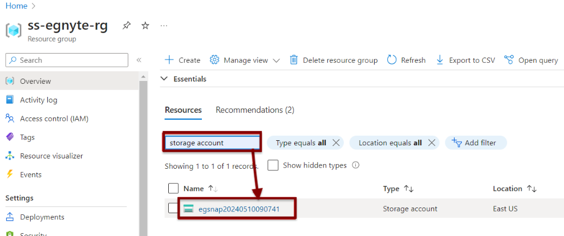The image size is (564, 236).
Task: Open the Manage view dropdown chevron
Action: pos(276,60)
